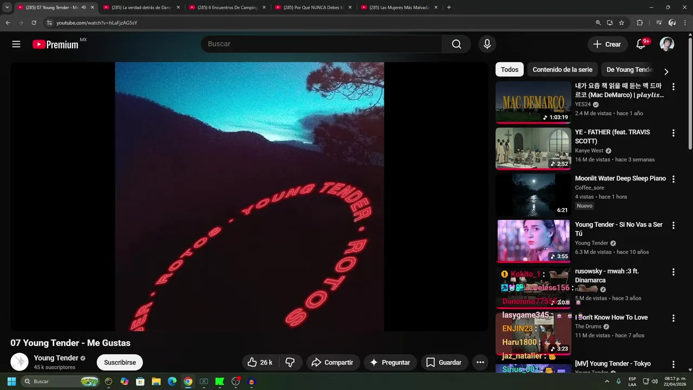
Task: View site information icon in address bar
Action: (49, 23)
